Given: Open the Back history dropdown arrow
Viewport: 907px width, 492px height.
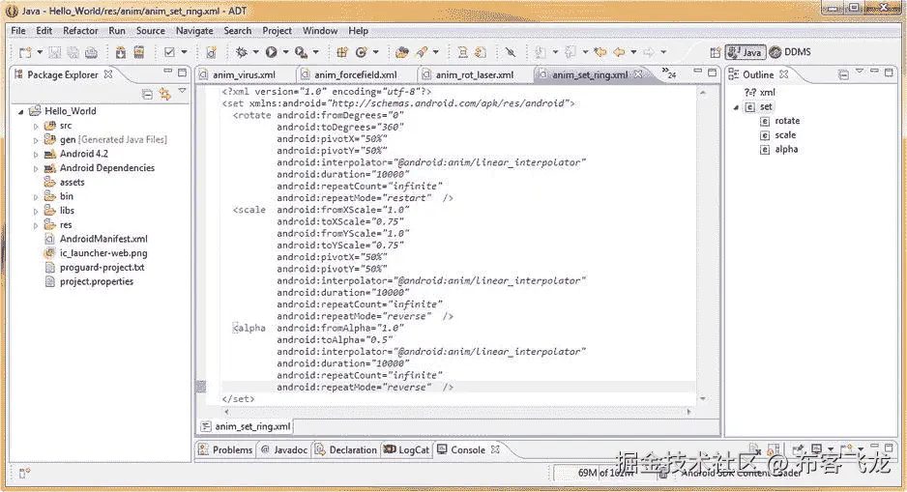Looking at the screenshot, I should (x=633, y=52).
